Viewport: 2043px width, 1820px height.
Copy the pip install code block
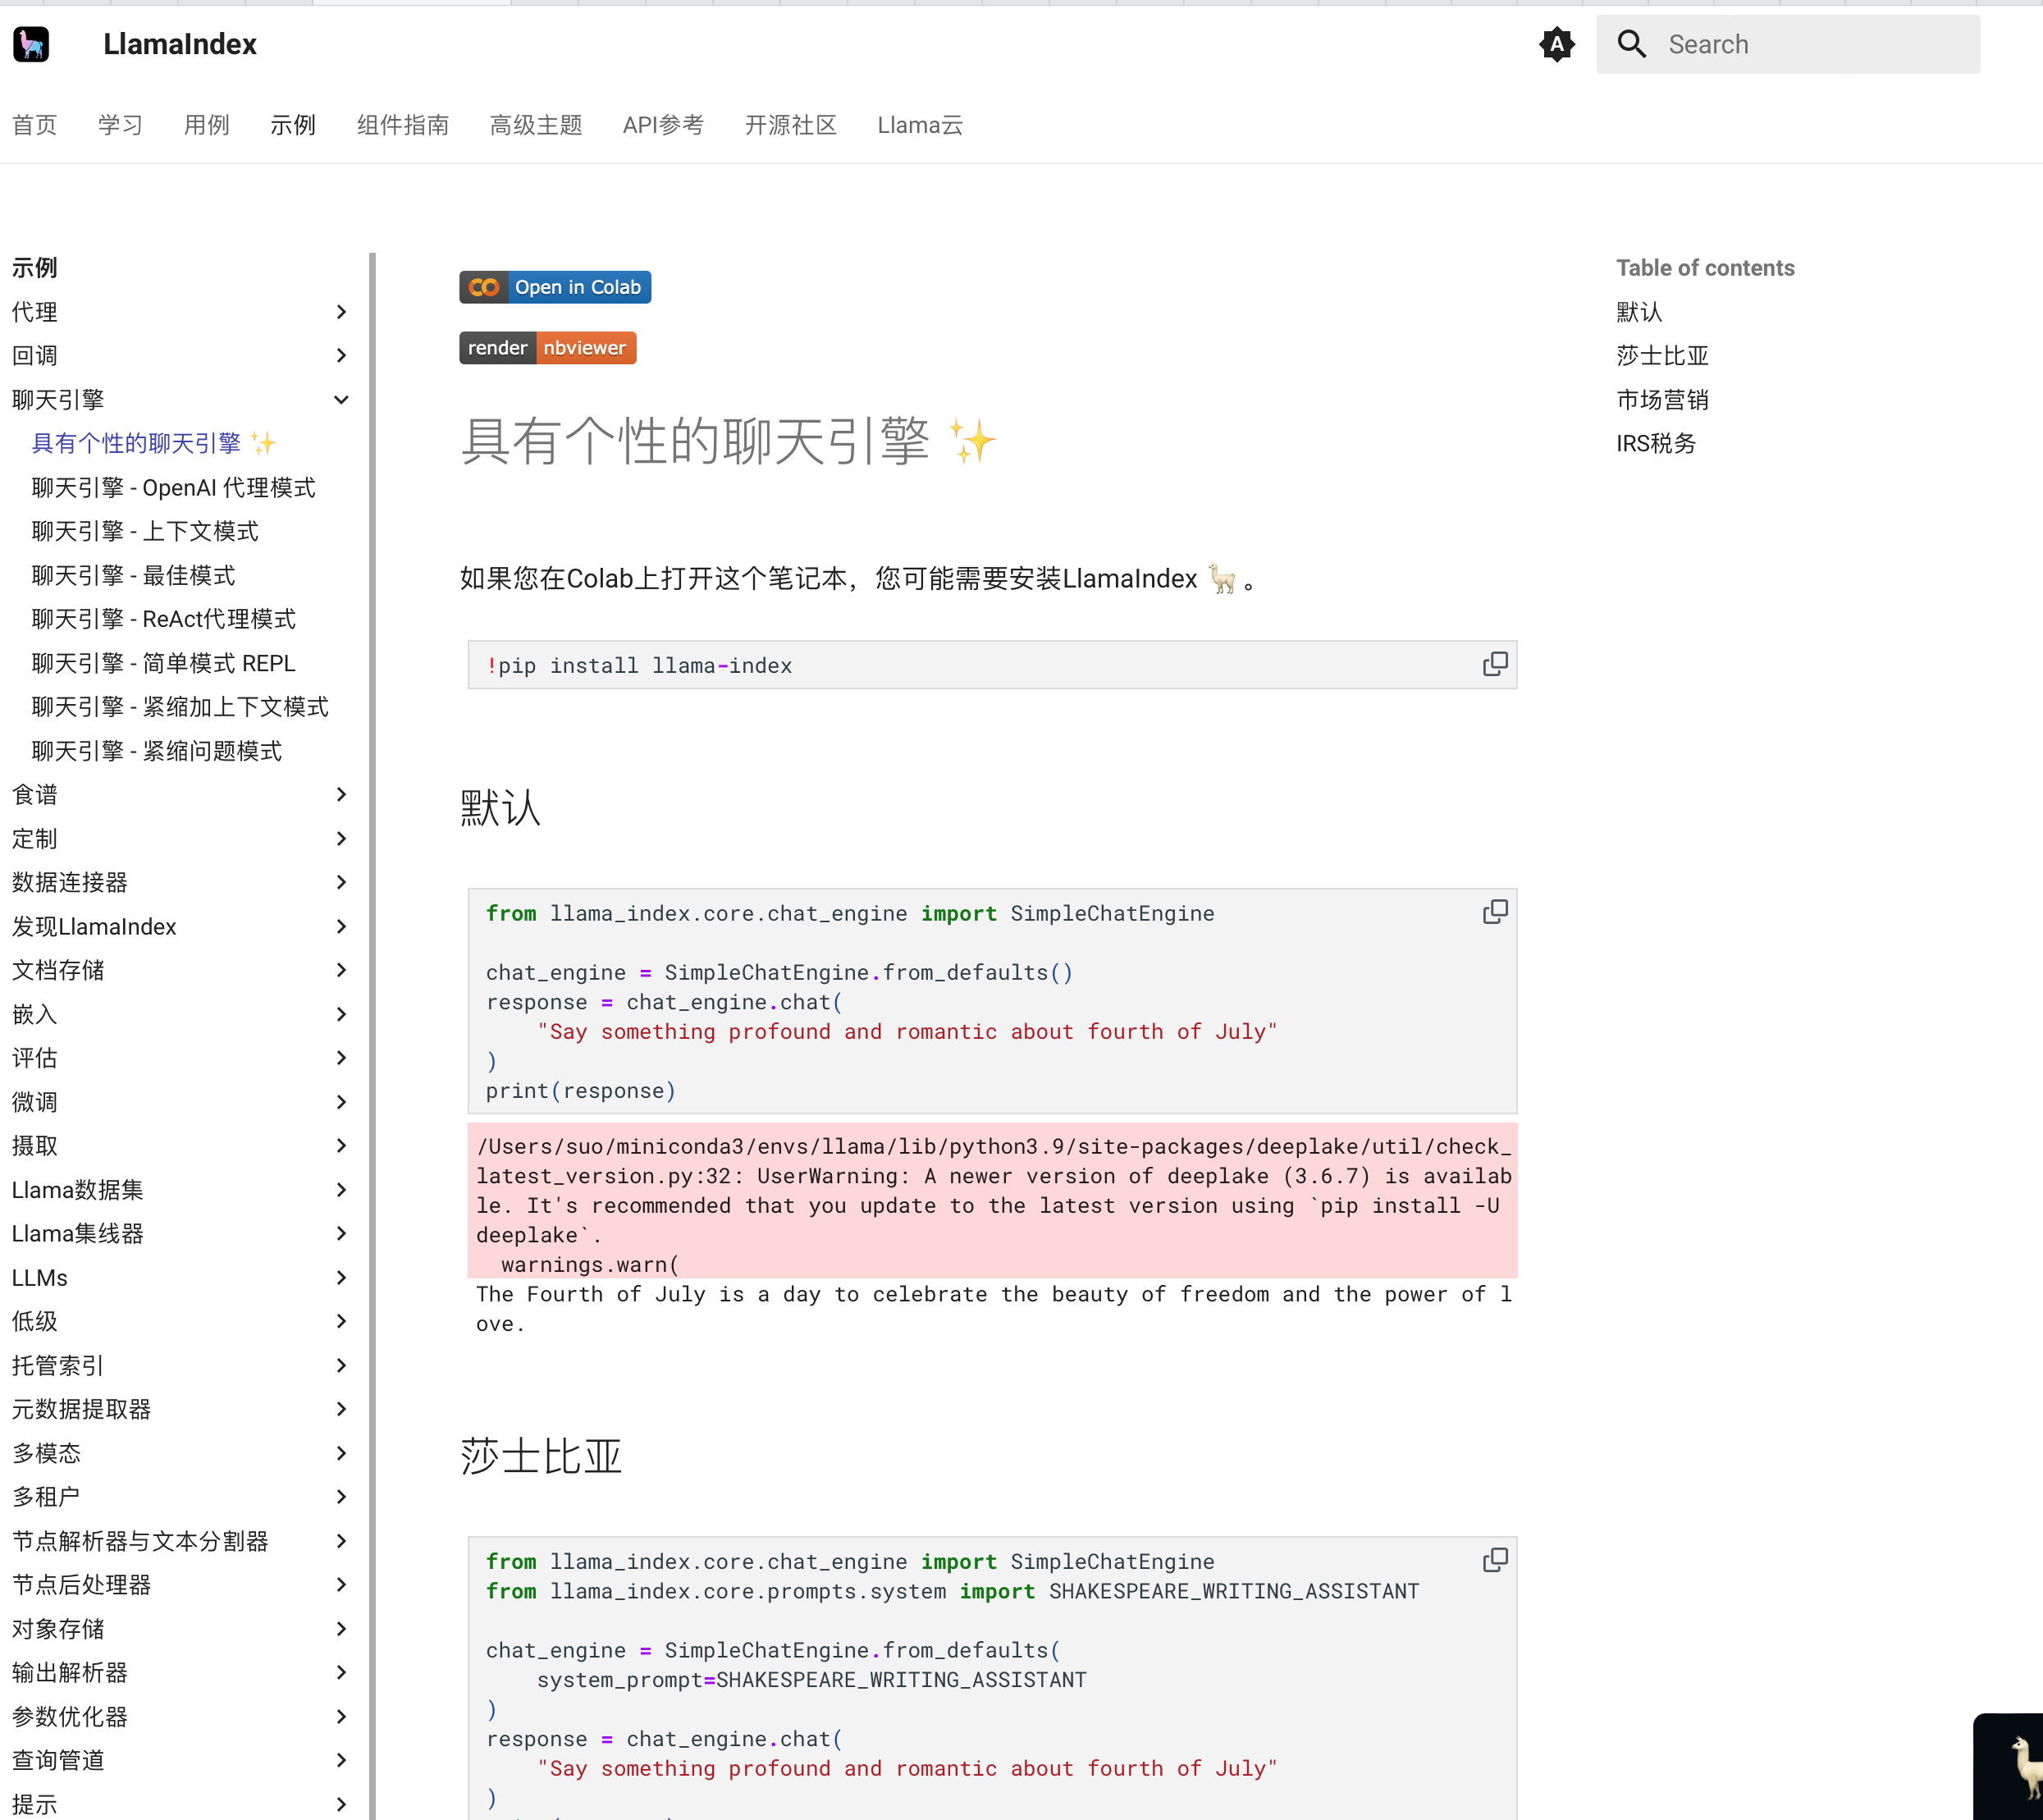tap(1494, 664)
